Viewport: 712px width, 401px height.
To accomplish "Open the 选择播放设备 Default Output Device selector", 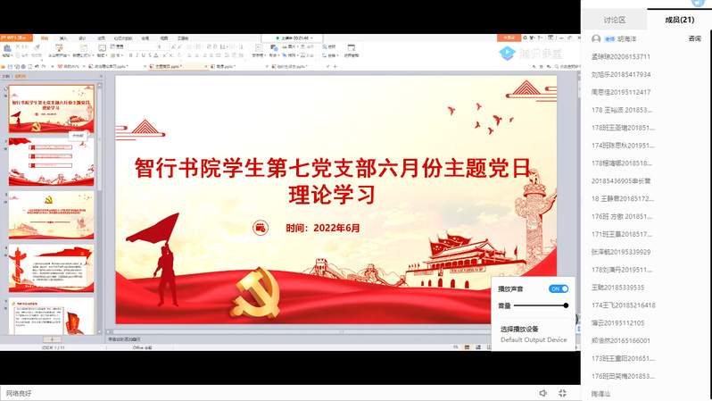I will coord(534,335).
